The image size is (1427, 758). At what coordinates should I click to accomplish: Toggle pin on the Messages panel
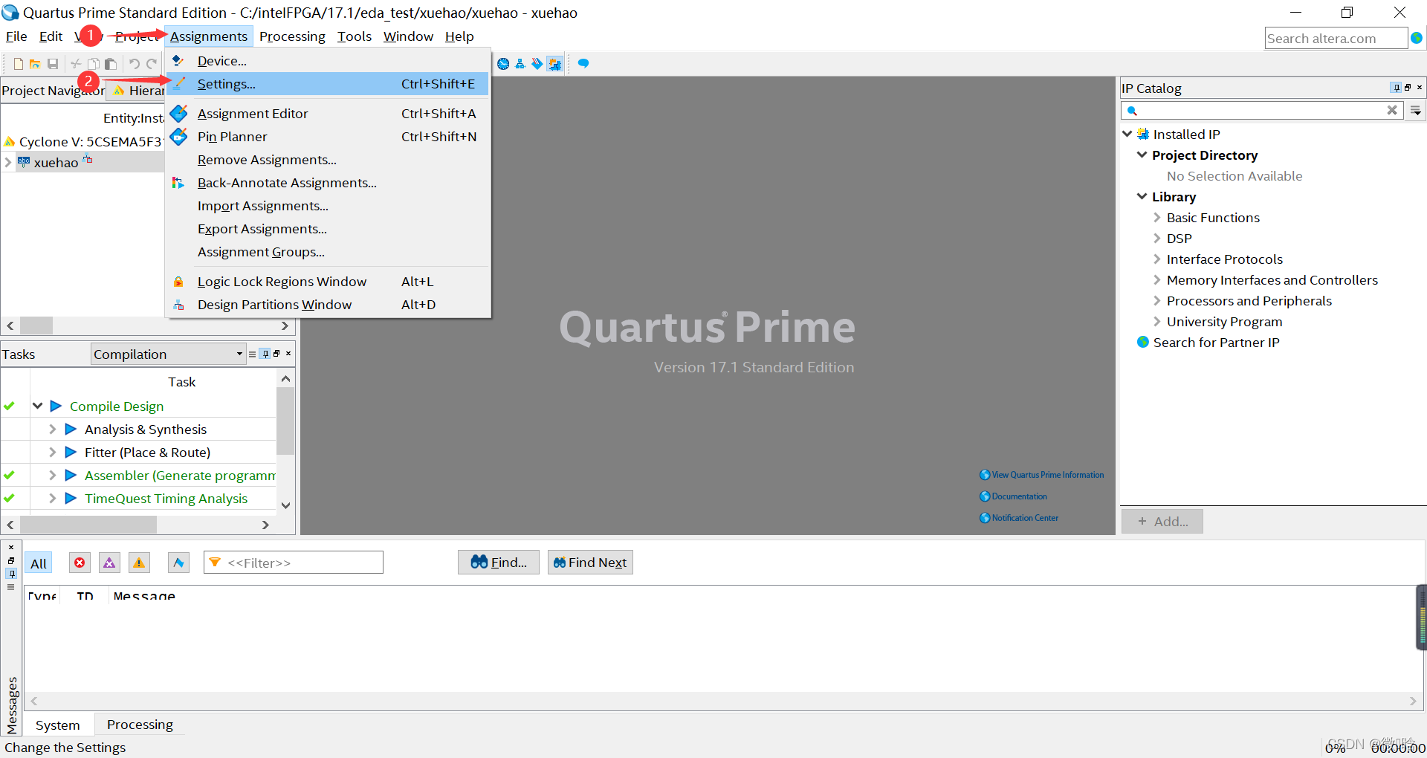pyautogui.click(x=11, y=574)
